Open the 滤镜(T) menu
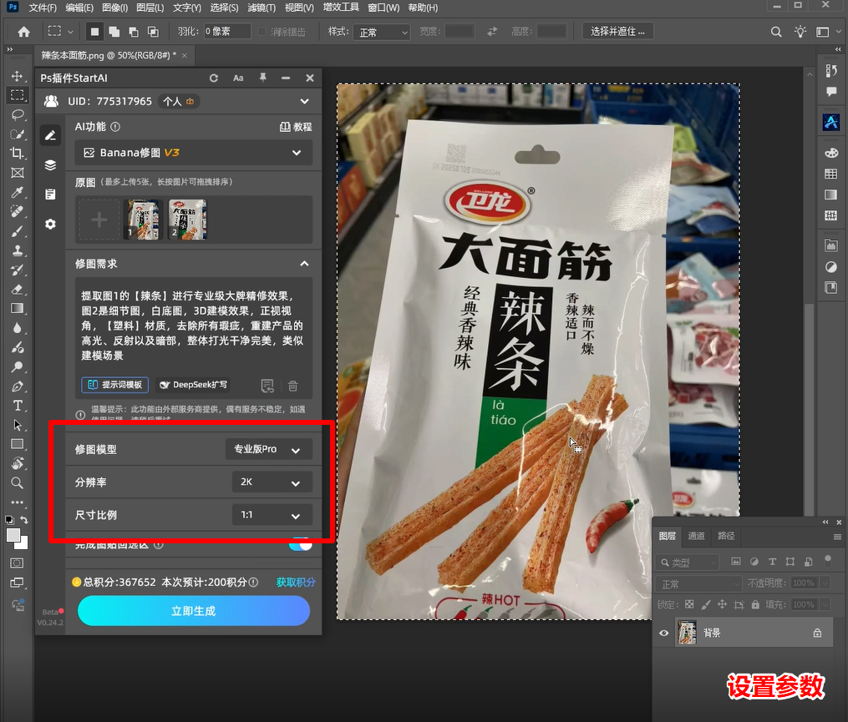This screenshot has width=848, height=722. click(262, 8)
